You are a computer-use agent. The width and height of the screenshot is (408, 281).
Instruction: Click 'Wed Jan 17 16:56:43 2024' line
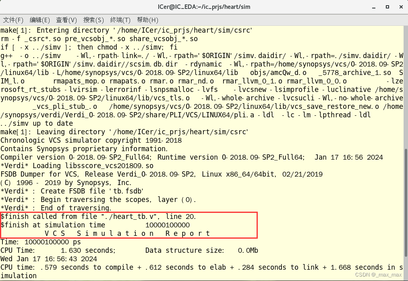[49, 259]
